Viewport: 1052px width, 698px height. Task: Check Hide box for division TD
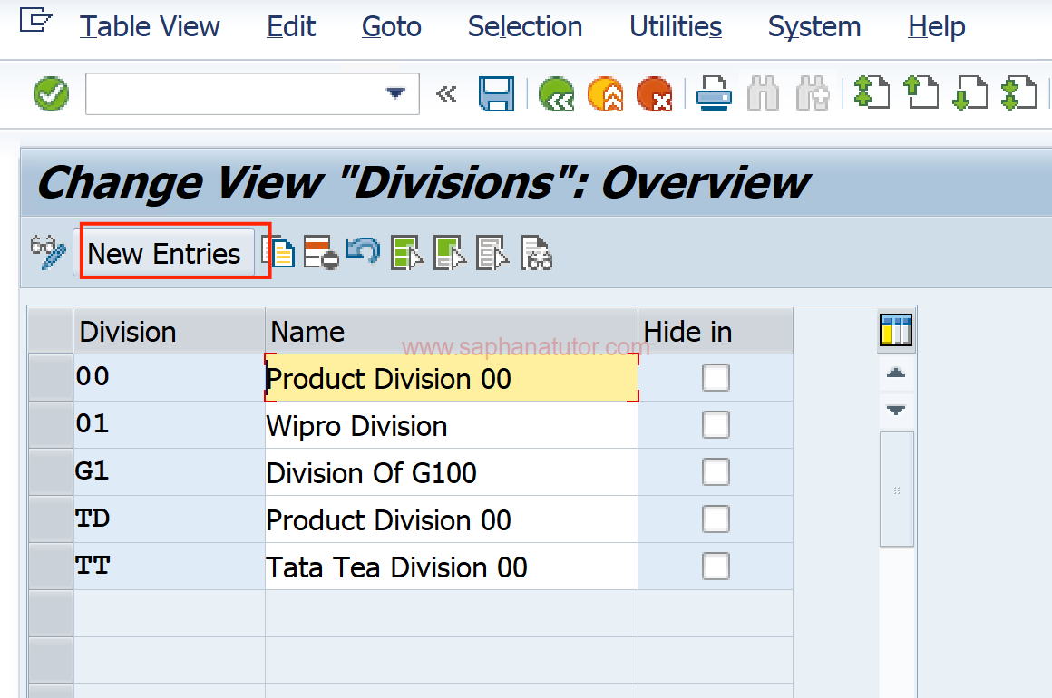tap(716, 519)
